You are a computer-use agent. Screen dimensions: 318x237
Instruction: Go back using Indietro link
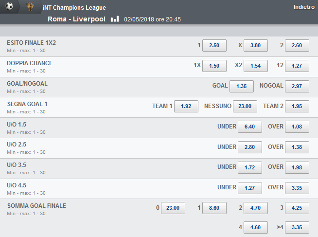tap(304, 7)
